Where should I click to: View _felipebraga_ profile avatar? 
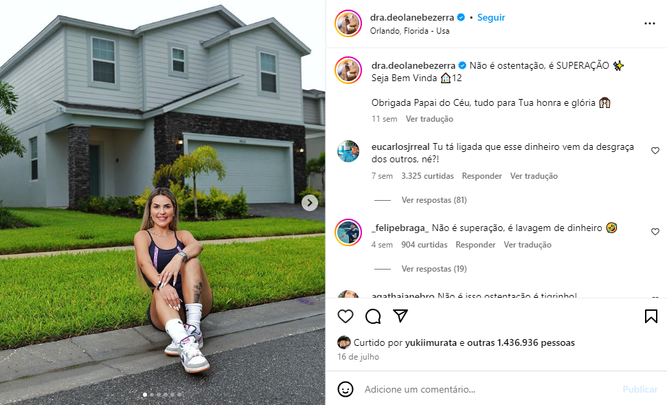click(348, 232)
